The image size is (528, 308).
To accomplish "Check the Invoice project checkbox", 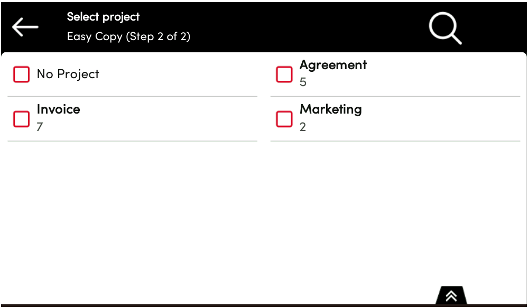I will click(22, 119).
